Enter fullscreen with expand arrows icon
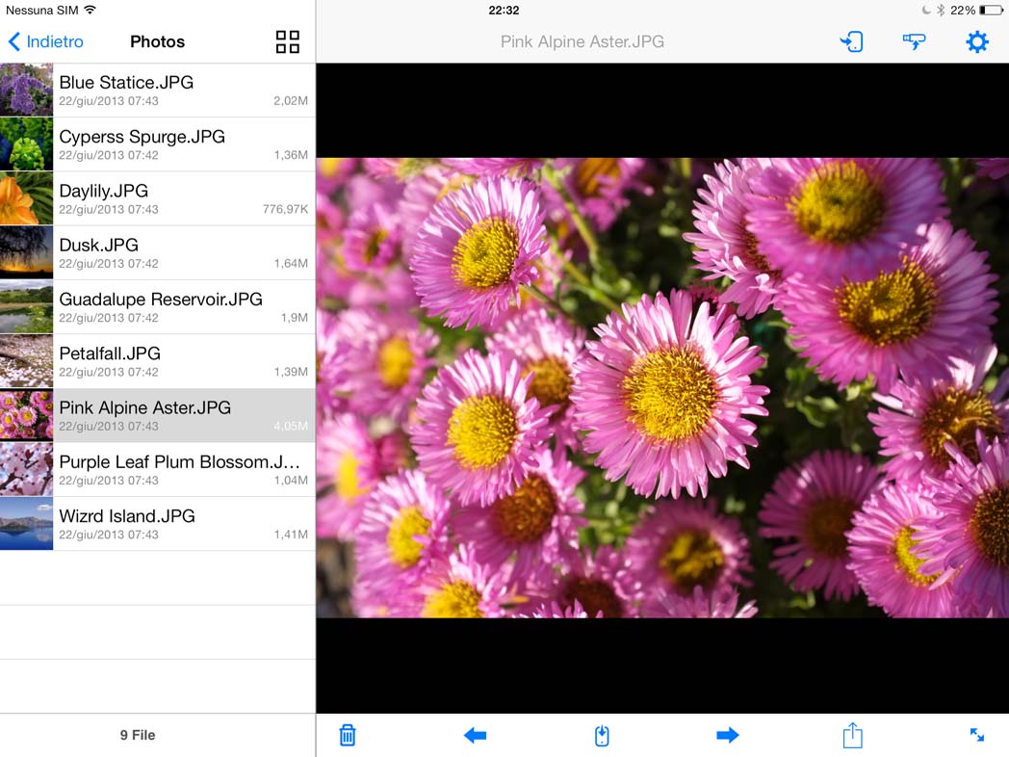1009x757 pixels. 977,735
